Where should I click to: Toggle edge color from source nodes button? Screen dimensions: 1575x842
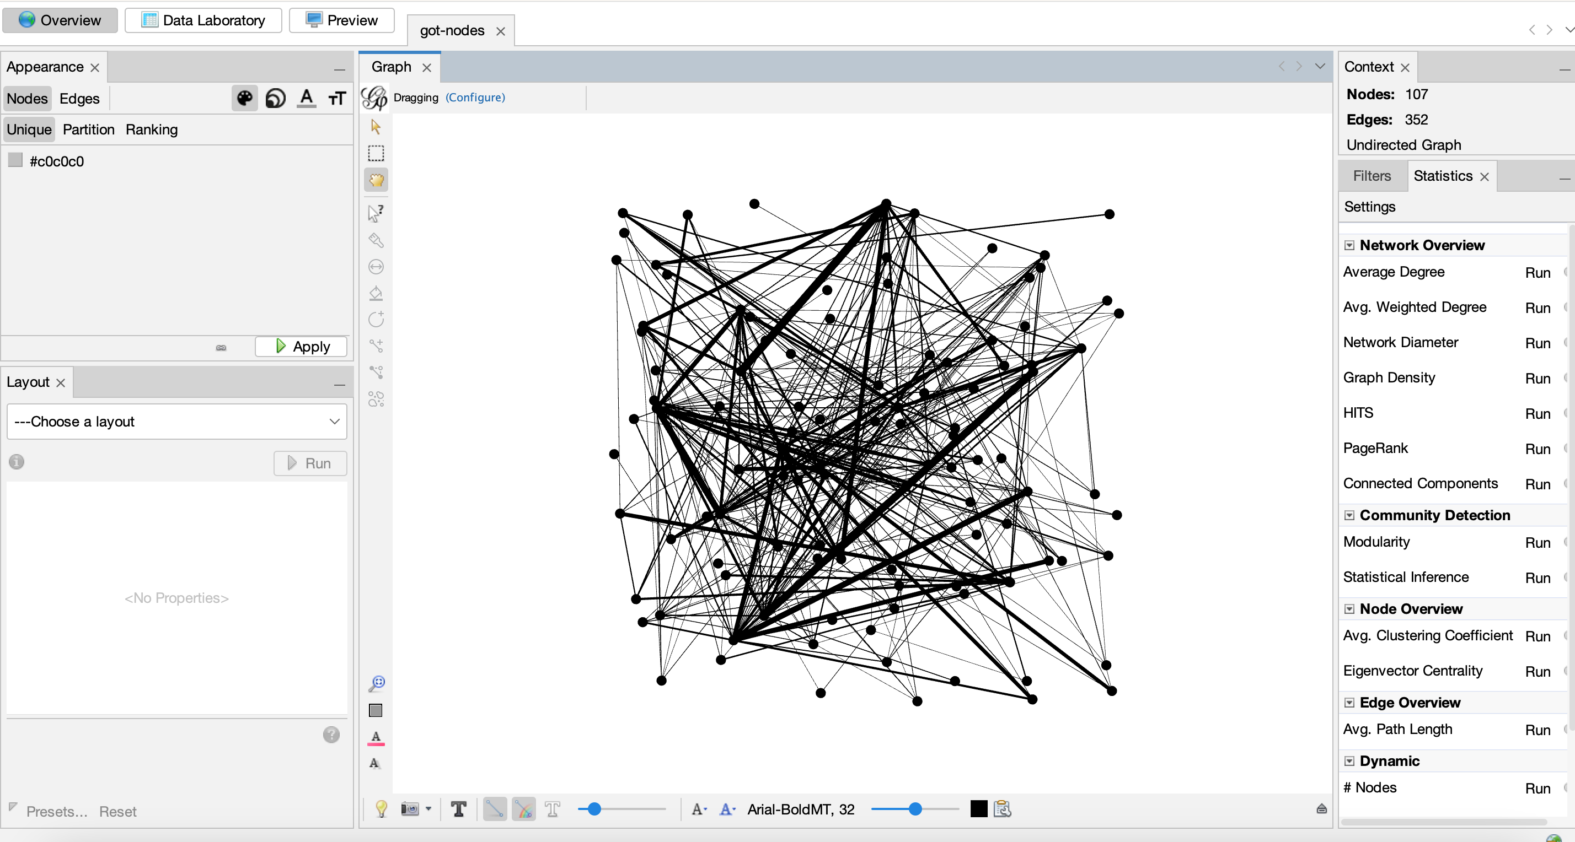(523, 809)
